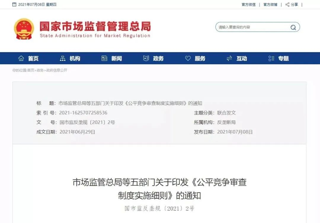Click the magnifier search icon
Viewport: 320px width, 223px height.
(293, 27)
